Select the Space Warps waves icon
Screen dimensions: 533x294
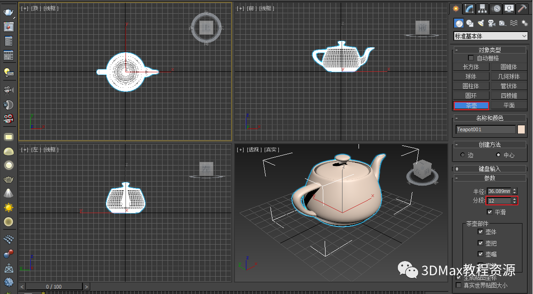click(514, 23)
